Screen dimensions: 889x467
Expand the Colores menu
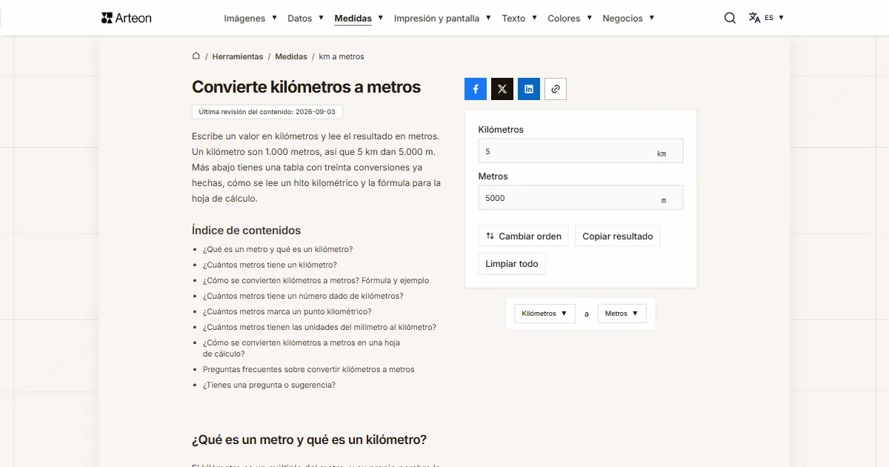570,18
